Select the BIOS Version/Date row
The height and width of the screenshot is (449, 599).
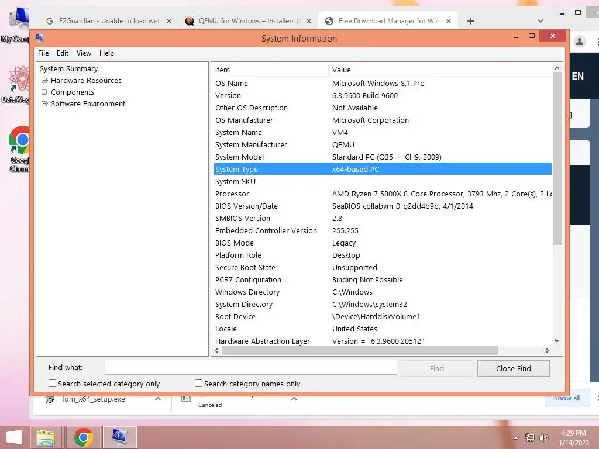pos(383,206)
